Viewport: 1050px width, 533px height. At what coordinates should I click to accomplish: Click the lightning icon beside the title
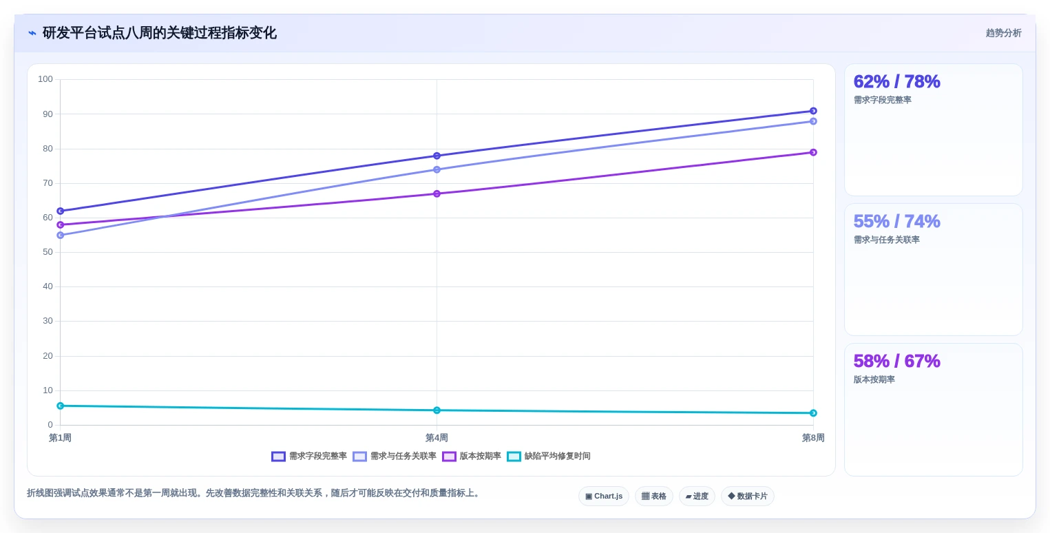(x=32, y=33)
